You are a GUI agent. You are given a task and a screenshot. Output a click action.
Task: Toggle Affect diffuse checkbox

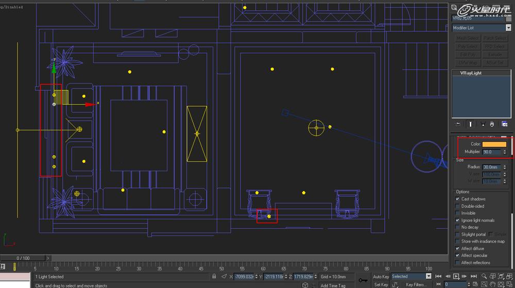tap(457, 249)
